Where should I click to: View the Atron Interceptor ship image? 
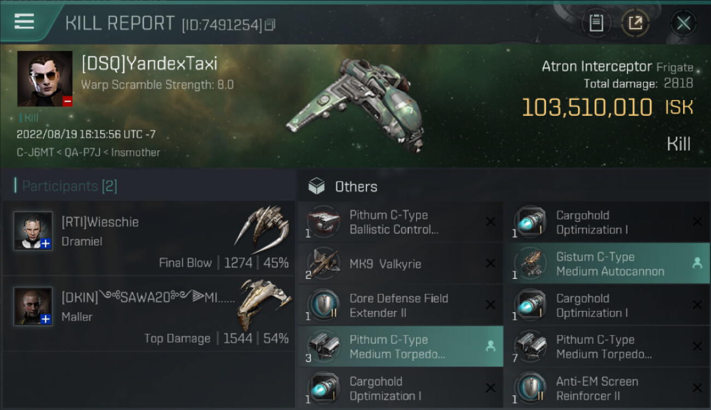(354, 104)
